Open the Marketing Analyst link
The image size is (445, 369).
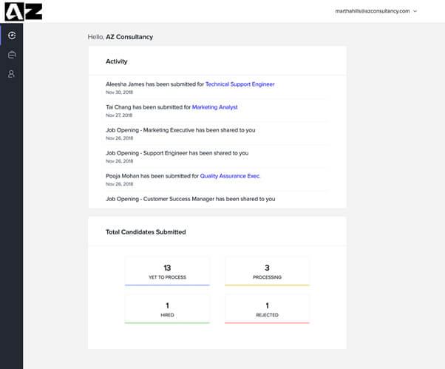tap(214, 107)
